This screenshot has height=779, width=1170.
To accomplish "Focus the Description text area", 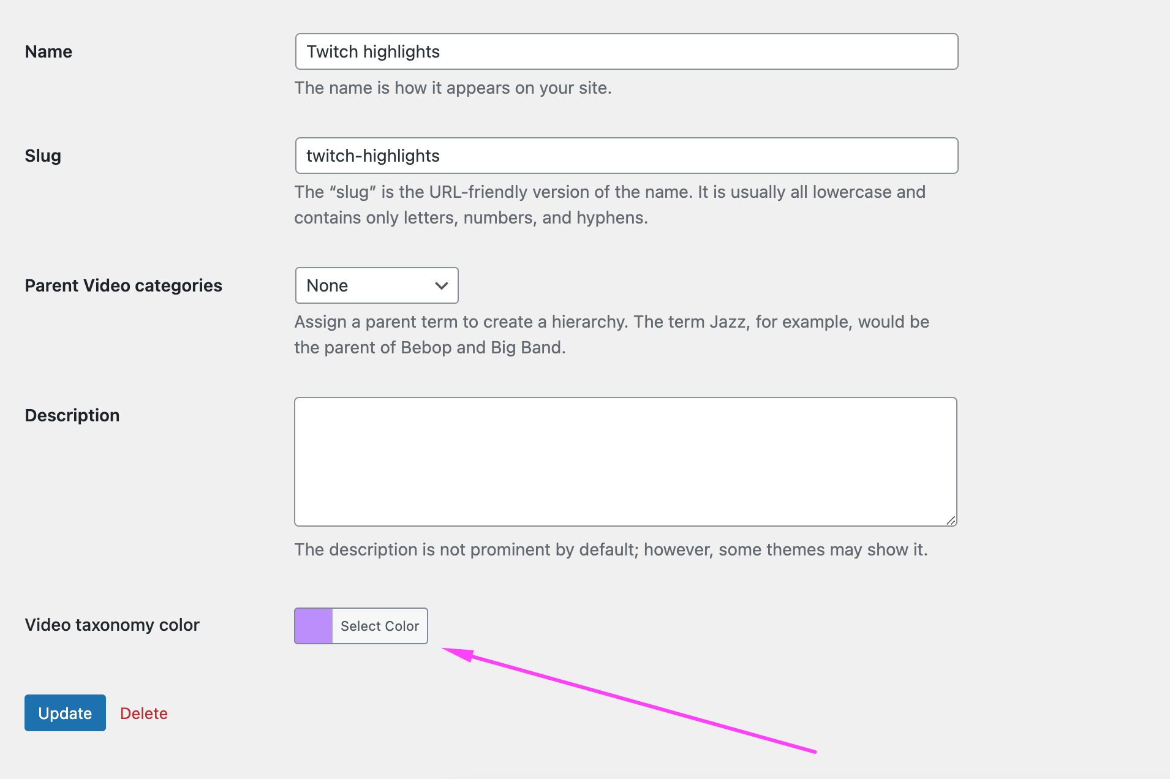I will pos(625,461).
